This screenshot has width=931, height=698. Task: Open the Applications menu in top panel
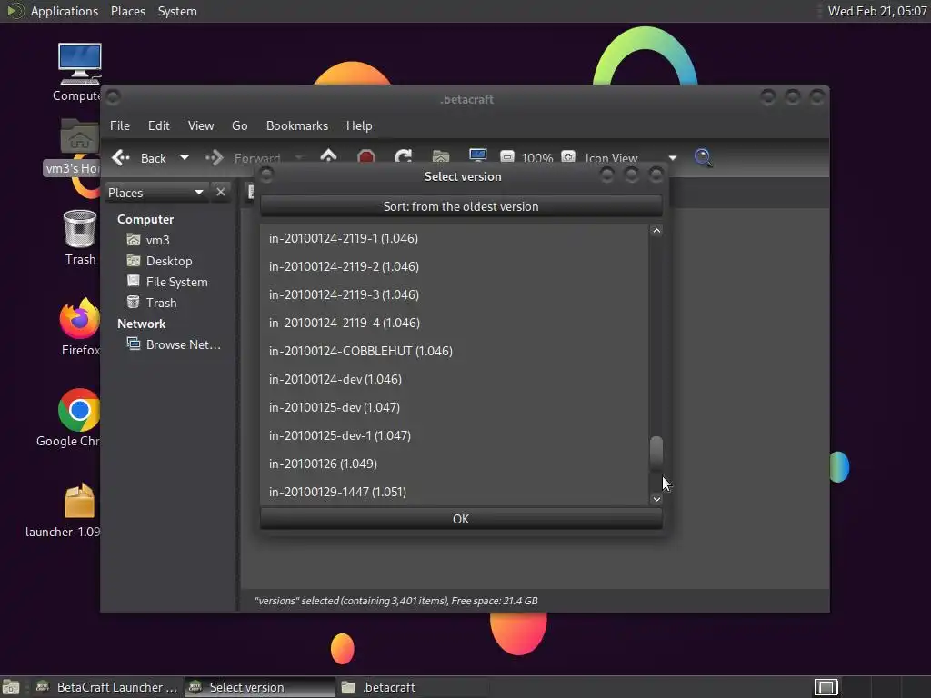click(65, 11)
